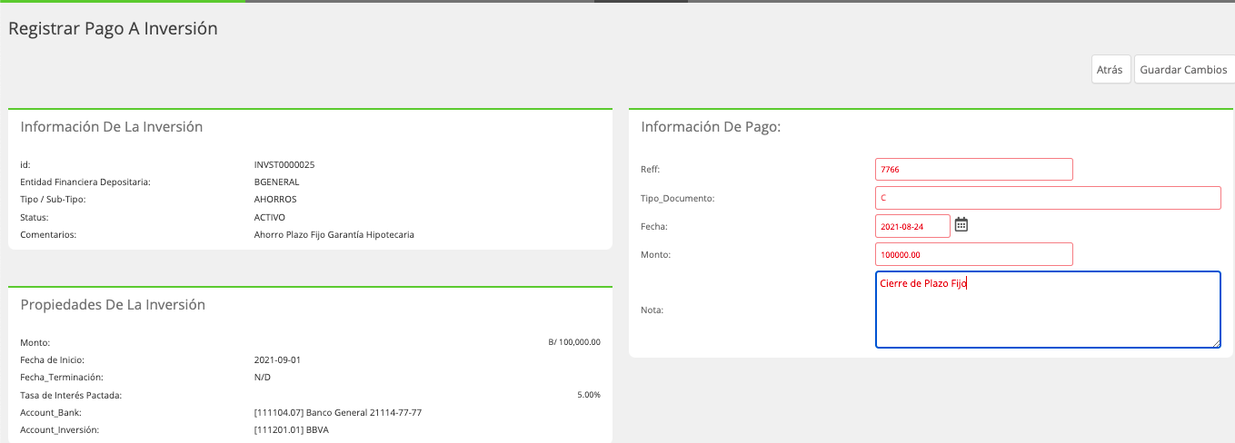The height and width of the screenshot is (443, 1235).
Task: Select the Banco General 21114-77-77 account
Action: tap(338, 412)
